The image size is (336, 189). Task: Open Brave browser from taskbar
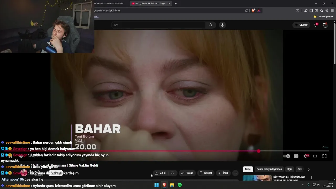click(x=164, y=185)
